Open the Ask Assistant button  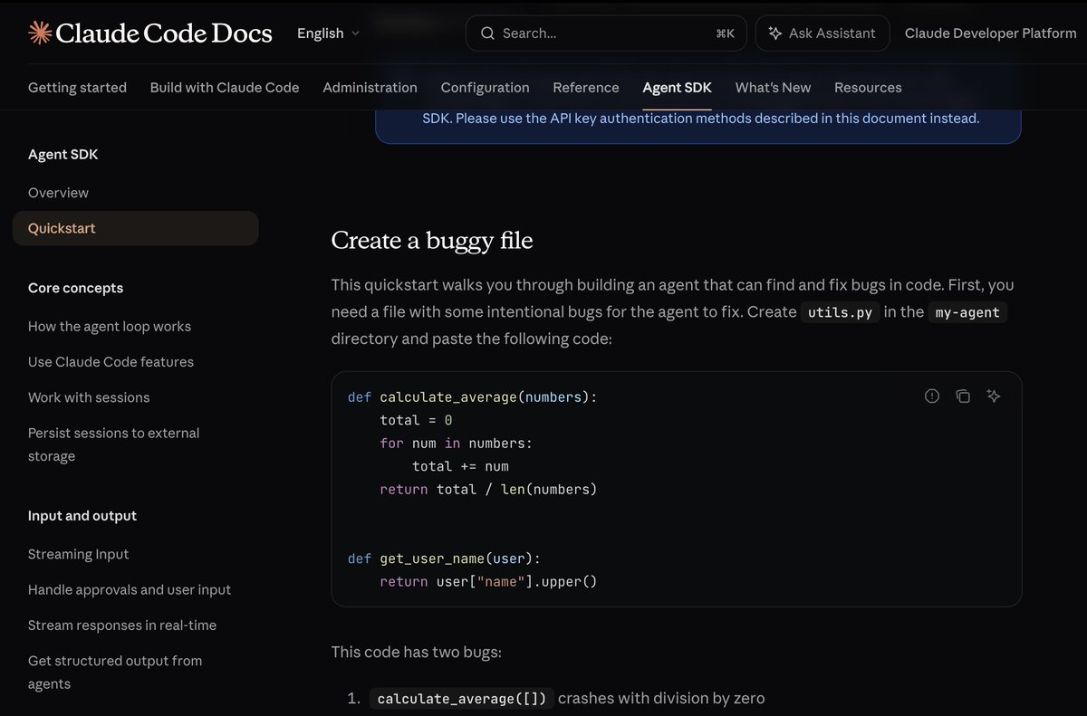click(x=822, y=33)
